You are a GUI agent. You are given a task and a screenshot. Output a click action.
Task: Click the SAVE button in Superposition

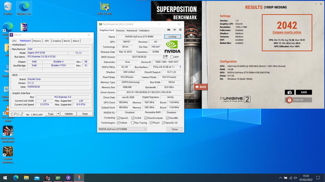pos(304,92)
